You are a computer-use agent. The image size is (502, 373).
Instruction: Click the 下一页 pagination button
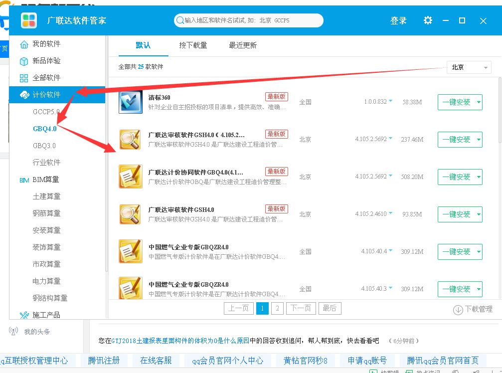[x=301, y=308]
